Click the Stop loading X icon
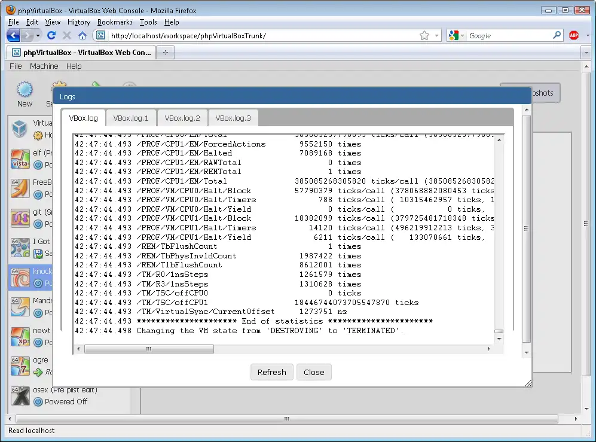 coord(67,36)
